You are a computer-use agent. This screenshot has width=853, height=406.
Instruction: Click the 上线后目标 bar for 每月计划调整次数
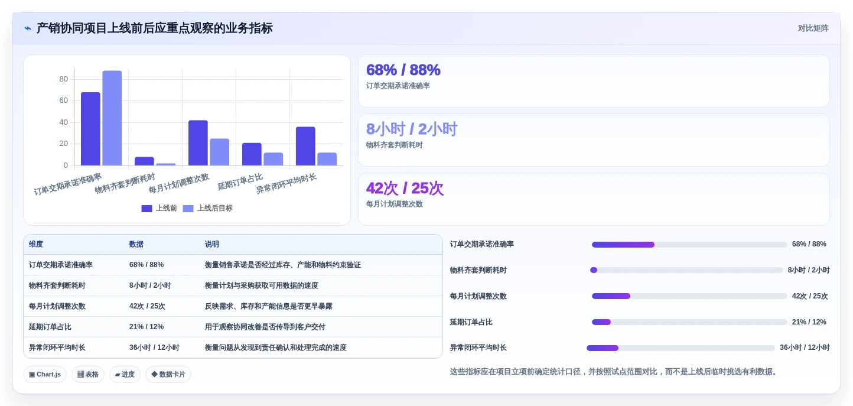(220, 152)
